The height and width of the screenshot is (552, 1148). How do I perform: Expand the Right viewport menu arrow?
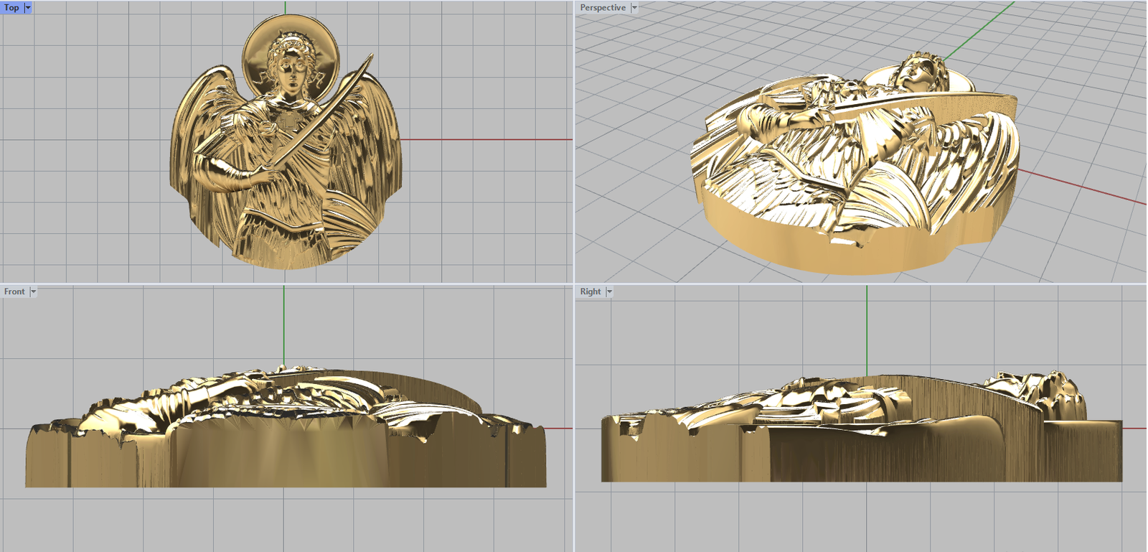click(x=609, y=291)
